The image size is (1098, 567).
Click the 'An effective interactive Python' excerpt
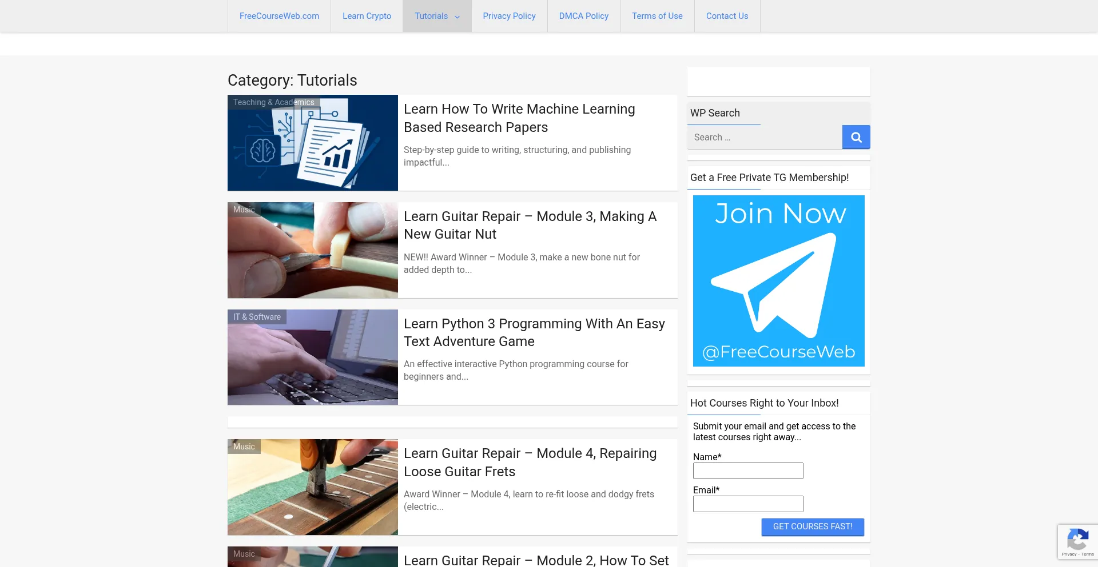516,370
